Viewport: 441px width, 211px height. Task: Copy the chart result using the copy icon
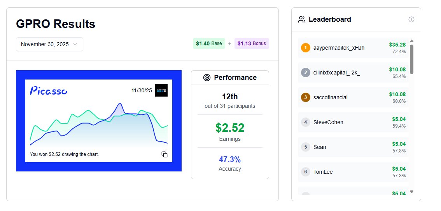(164, 154)
